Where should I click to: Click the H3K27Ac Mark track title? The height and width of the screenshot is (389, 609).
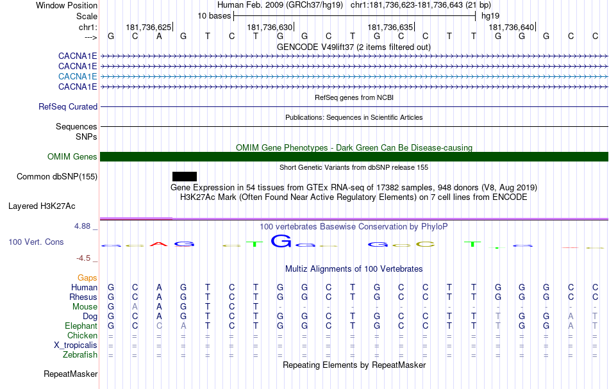click(x=354, y=197)
